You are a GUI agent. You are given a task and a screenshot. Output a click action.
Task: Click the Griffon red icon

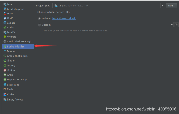click(x=5, y=70)
